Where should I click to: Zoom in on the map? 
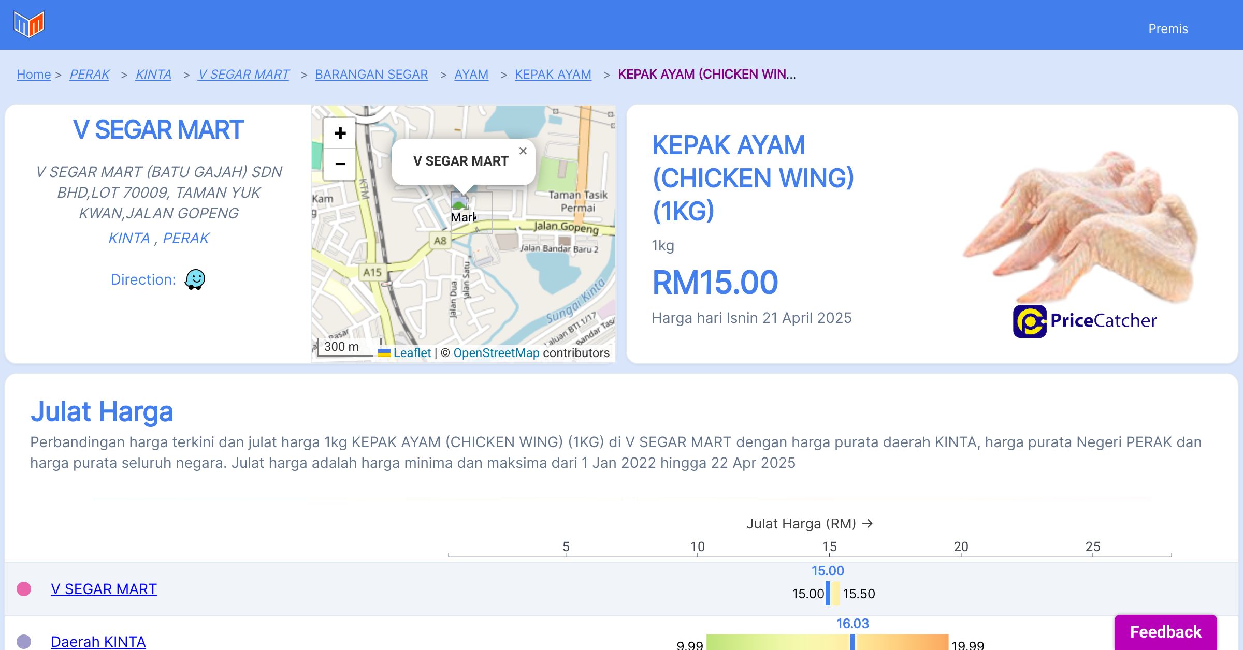[340, 134]
